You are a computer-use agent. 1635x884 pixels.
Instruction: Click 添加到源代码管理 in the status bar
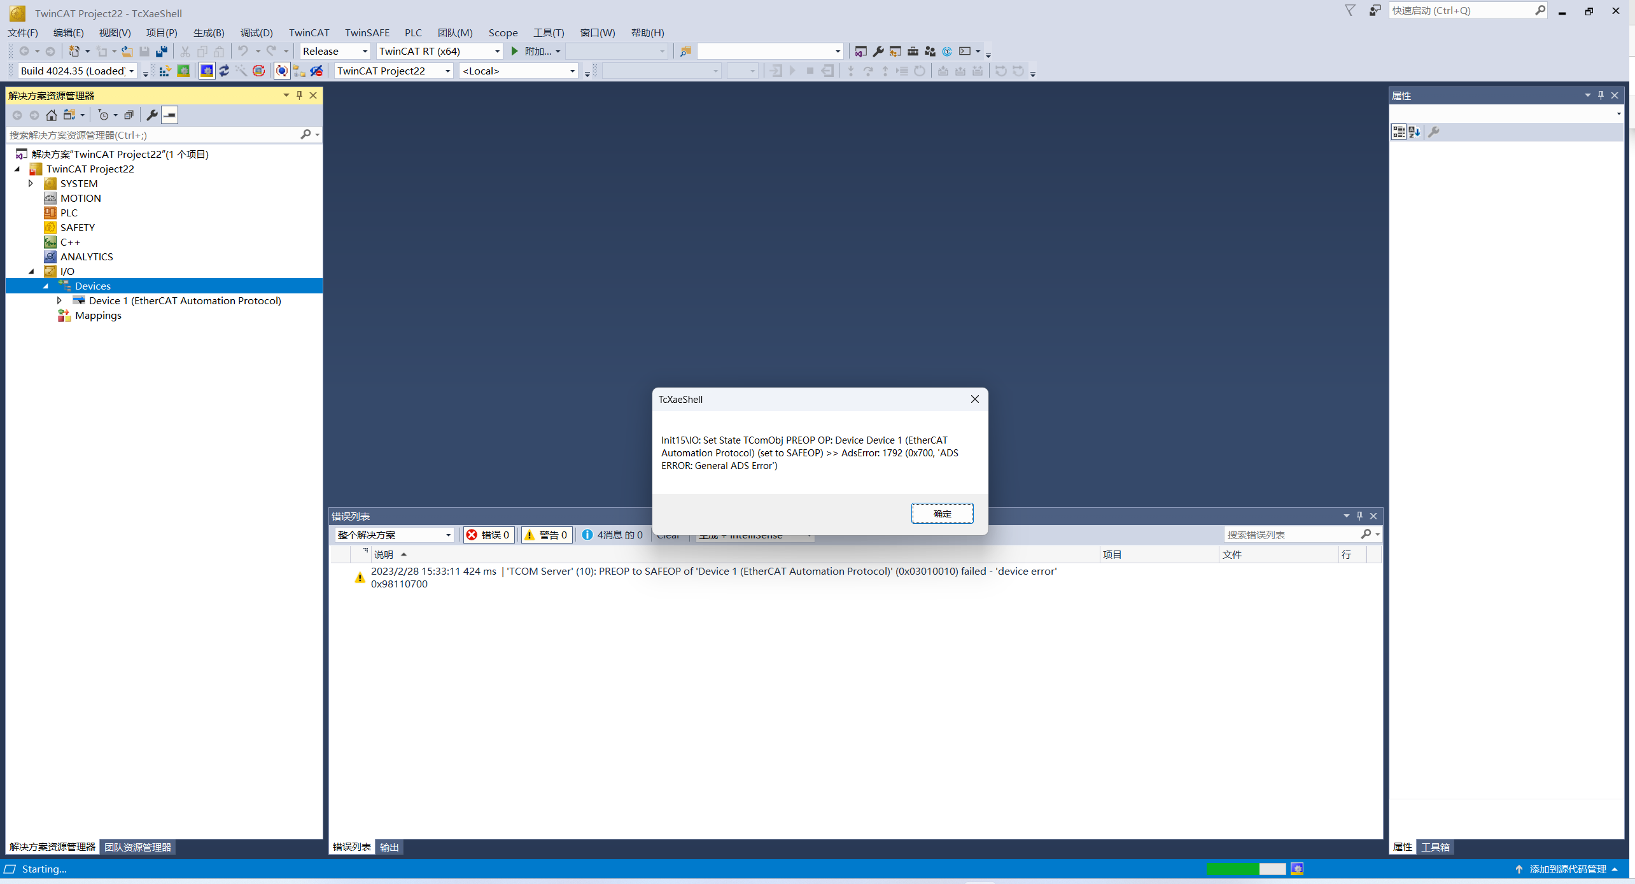1568,869
